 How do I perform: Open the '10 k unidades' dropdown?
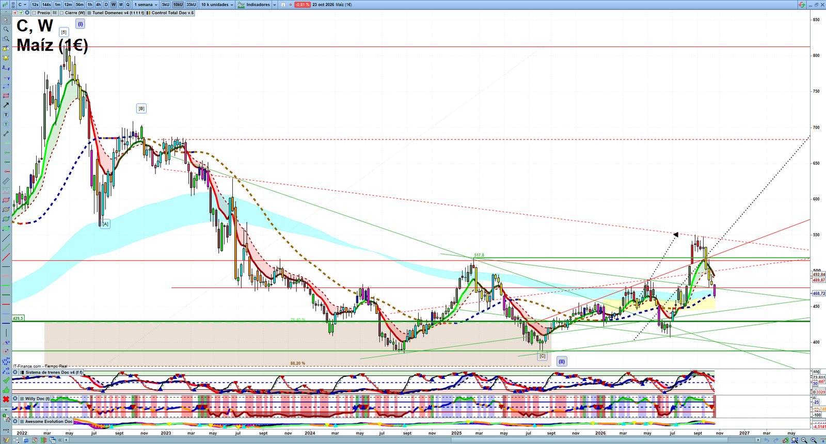[217, 5]
